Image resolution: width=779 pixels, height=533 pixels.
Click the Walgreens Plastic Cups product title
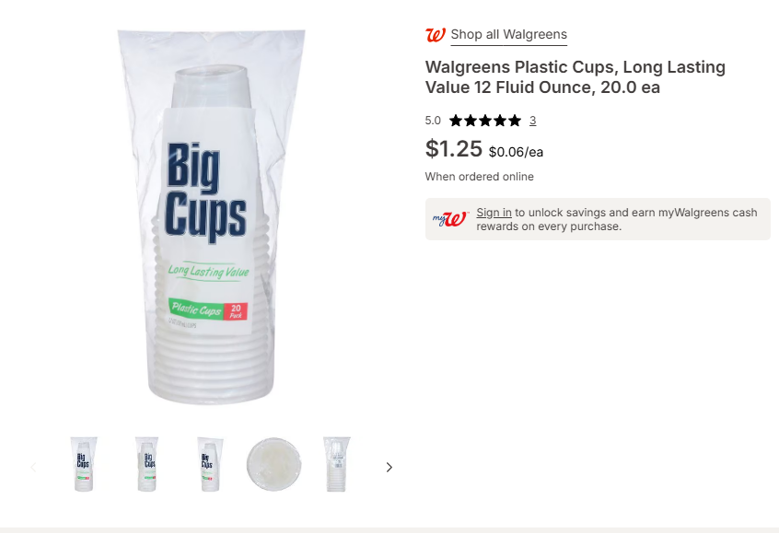[576, 77]
